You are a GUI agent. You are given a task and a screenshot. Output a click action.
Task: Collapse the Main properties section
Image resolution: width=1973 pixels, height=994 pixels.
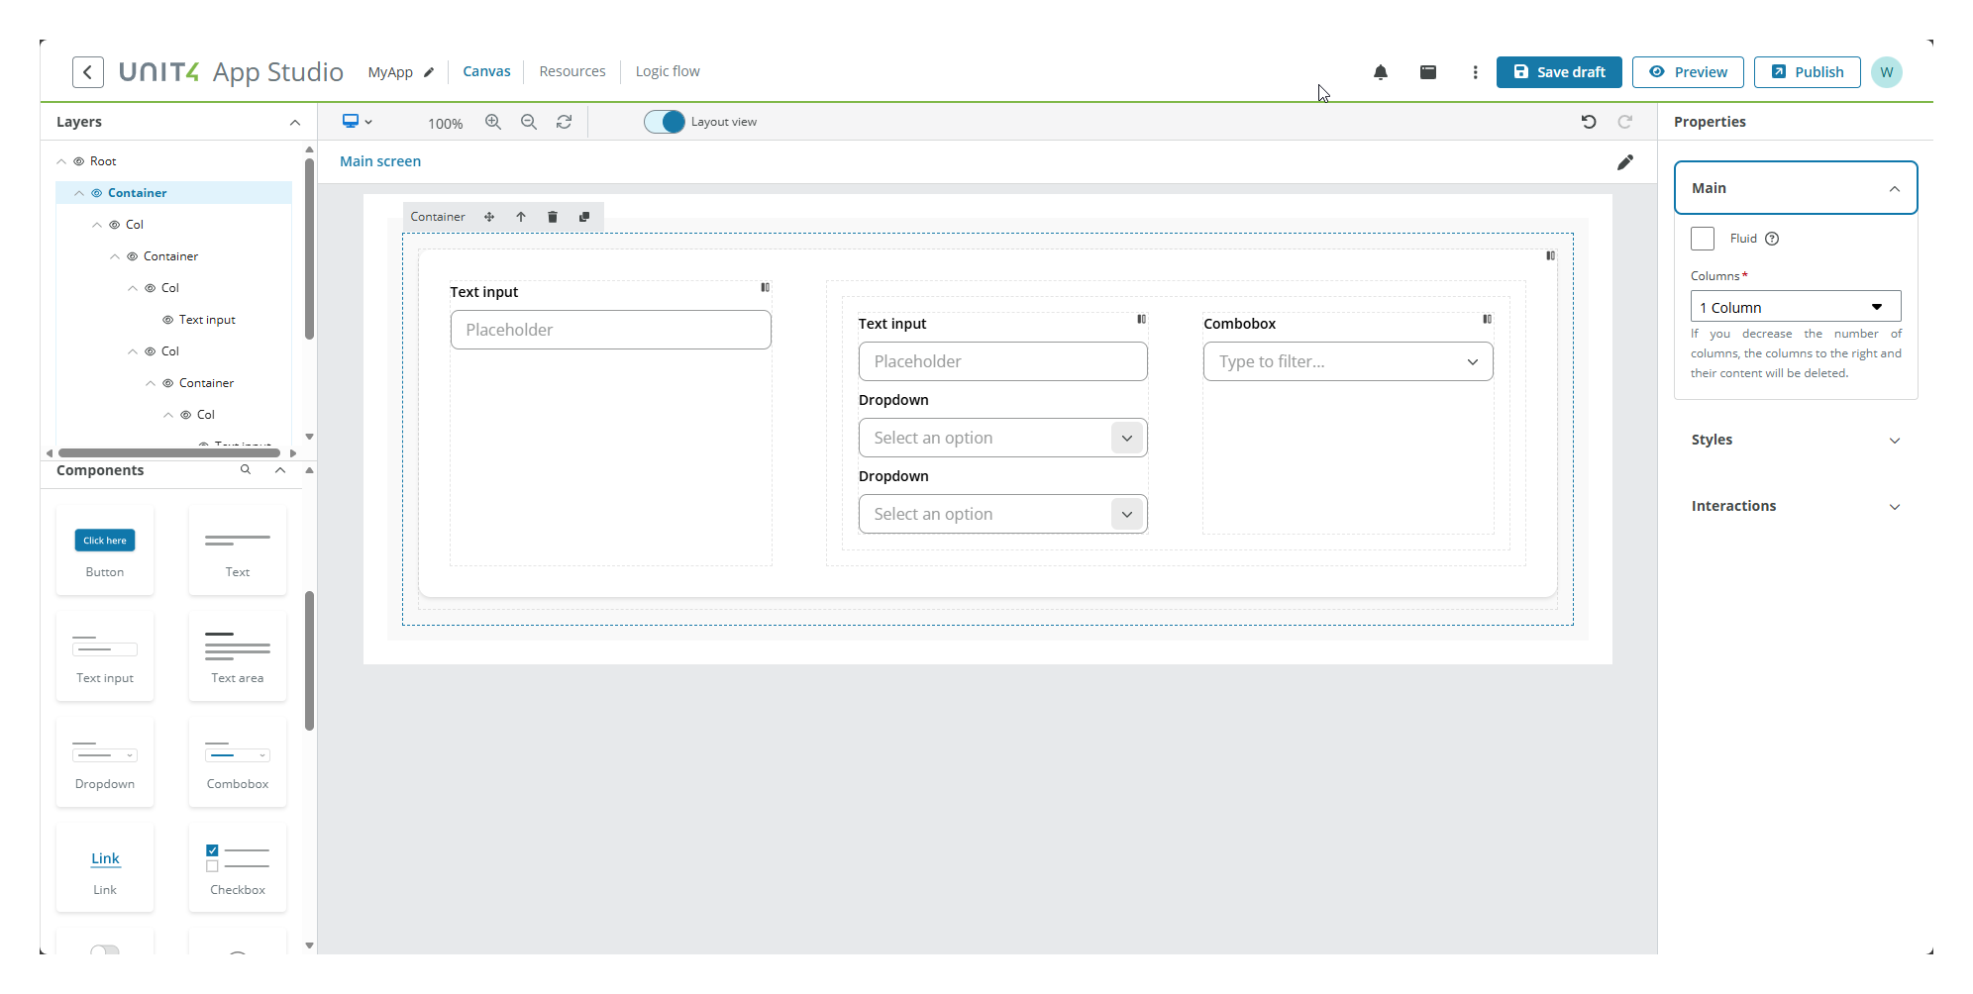1796,188
